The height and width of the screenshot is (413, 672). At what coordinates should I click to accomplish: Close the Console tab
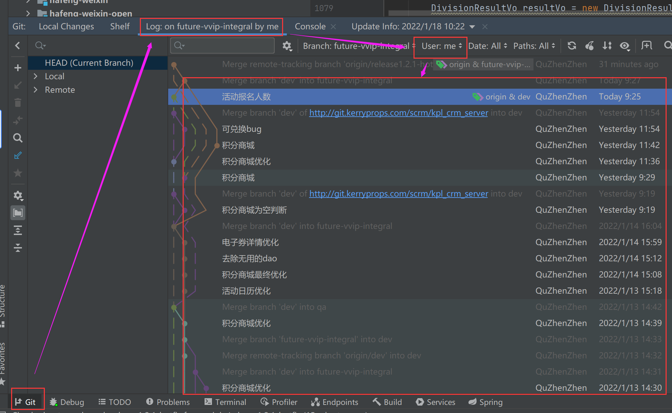[333, 27]
